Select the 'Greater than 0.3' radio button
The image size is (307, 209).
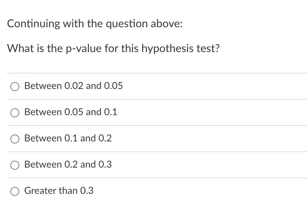[14, 191]
